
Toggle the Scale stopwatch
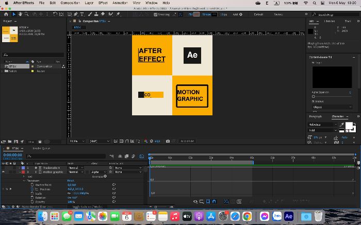tap(32, 193)
